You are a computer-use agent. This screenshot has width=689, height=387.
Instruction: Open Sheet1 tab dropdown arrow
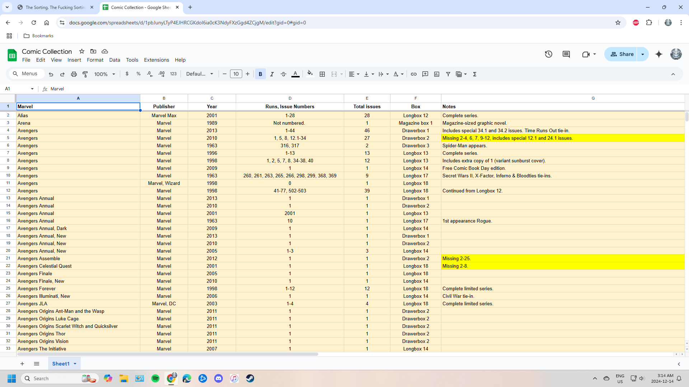coord(75,364)
